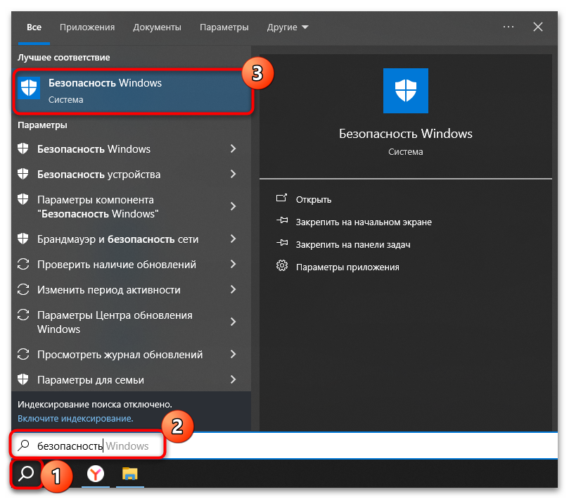Expand the chevron on Безопасность Windows result
569x499 pixels.
[x=234, y=149]
